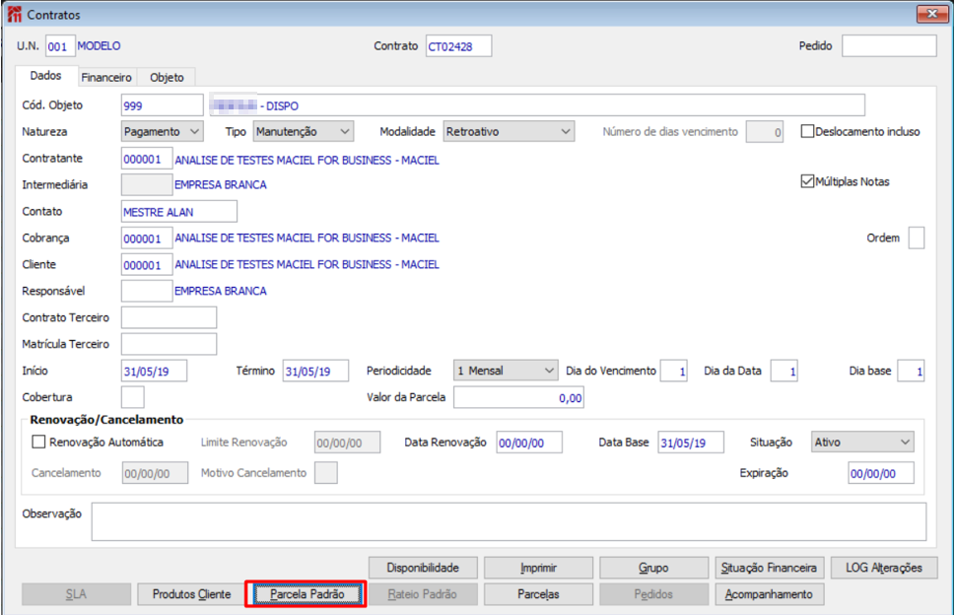The image size is (955, 615).
Task: Open the Situação Ativo dropdown
Action: [862, 443]
